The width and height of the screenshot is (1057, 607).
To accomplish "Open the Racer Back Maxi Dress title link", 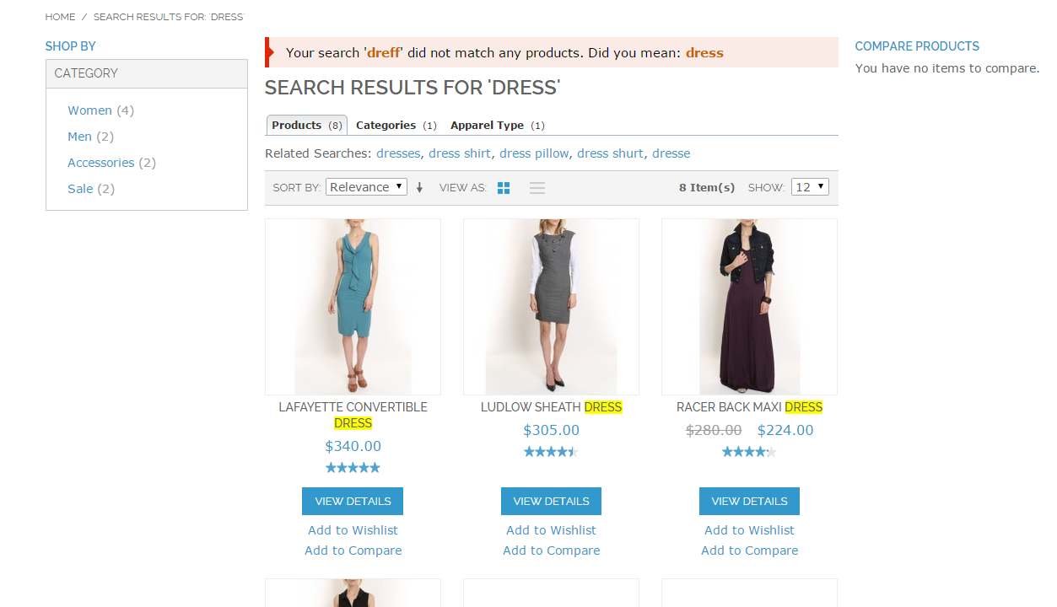I will (x=749, y=407).
